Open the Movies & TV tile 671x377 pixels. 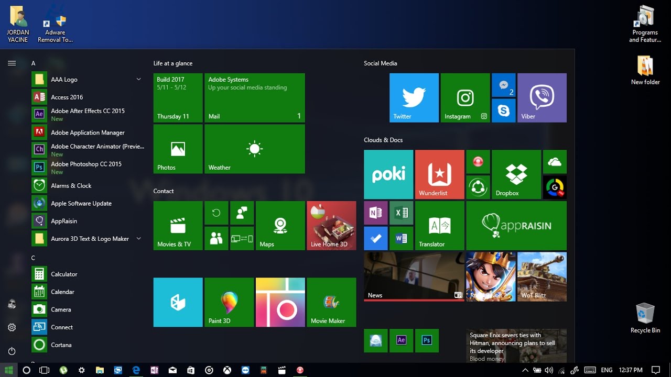point(178,226)
